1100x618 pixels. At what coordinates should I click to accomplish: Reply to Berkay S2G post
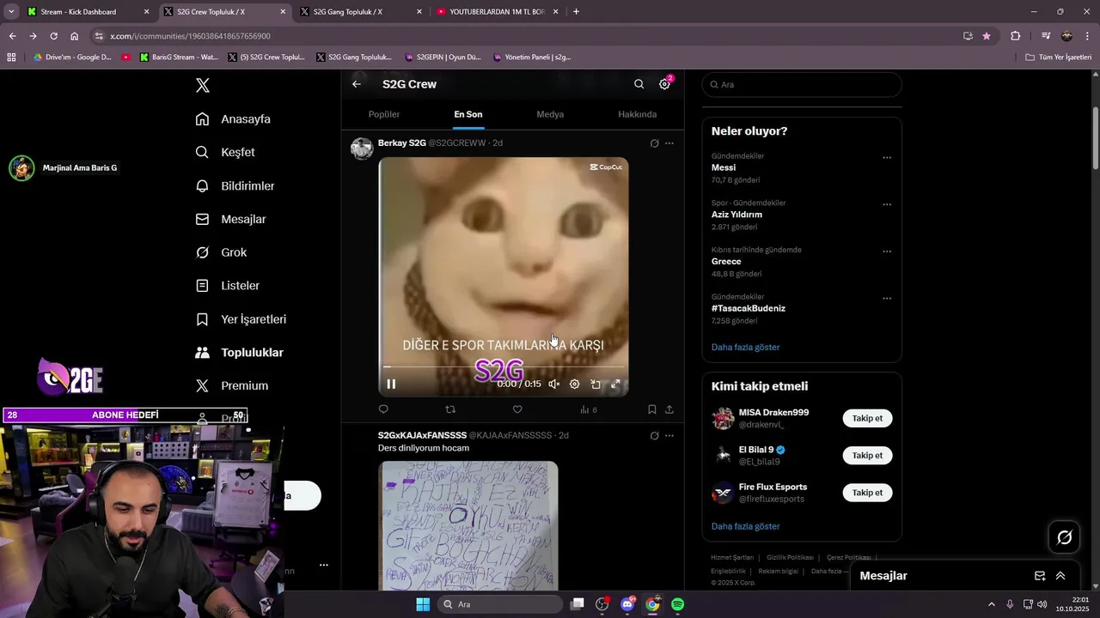[x=383, y=409]
